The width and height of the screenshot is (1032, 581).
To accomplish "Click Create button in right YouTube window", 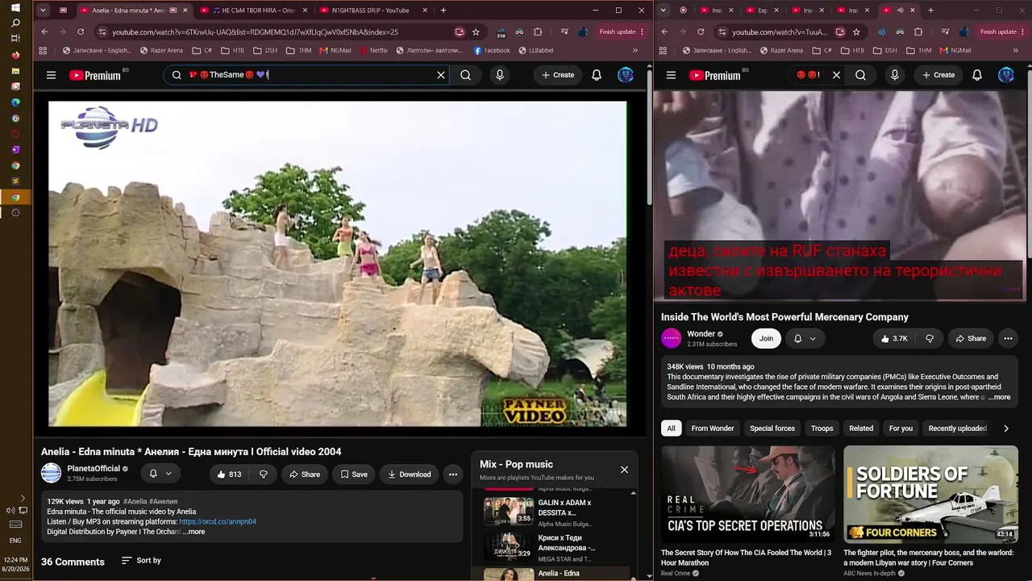I will (938, 75).
